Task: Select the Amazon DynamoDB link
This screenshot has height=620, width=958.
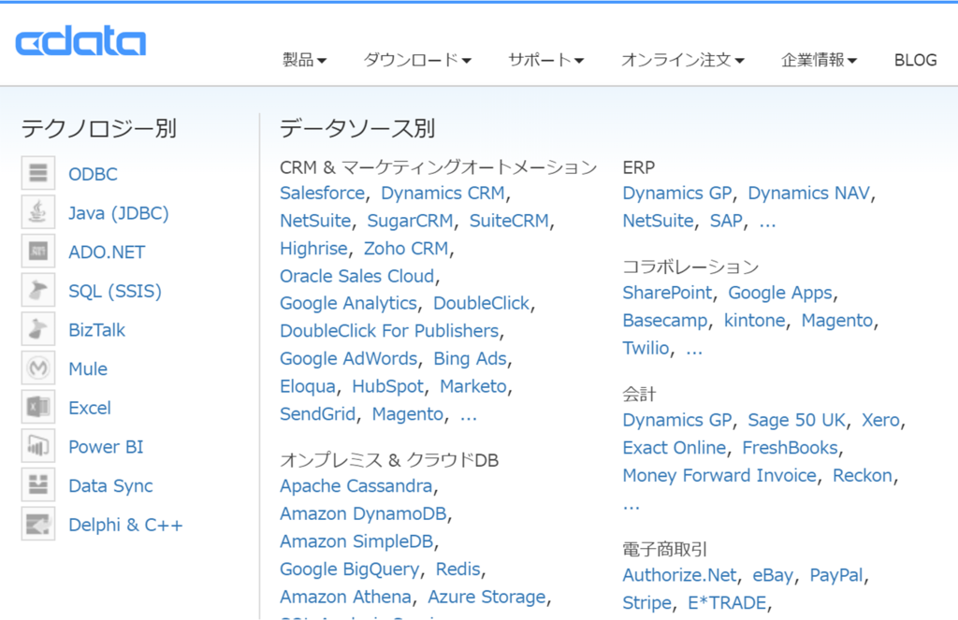Action: [364, 513]
